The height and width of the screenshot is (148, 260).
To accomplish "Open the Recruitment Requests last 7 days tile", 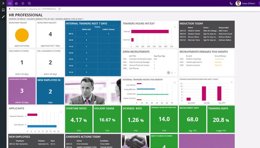I will pyautogui.click(x=50, y=34).
